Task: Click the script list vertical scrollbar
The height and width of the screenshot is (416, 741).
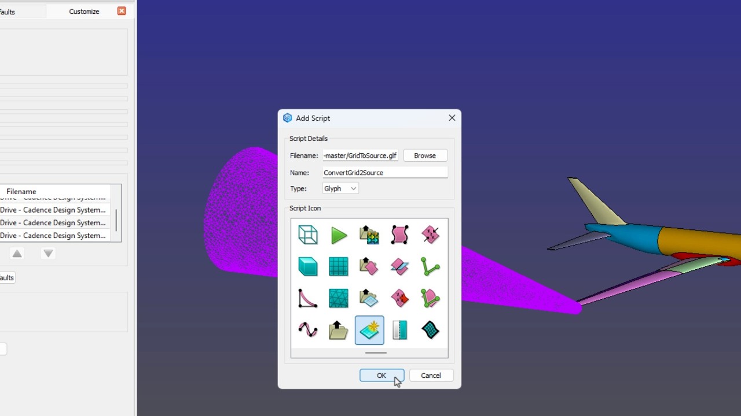Action: 116,220
